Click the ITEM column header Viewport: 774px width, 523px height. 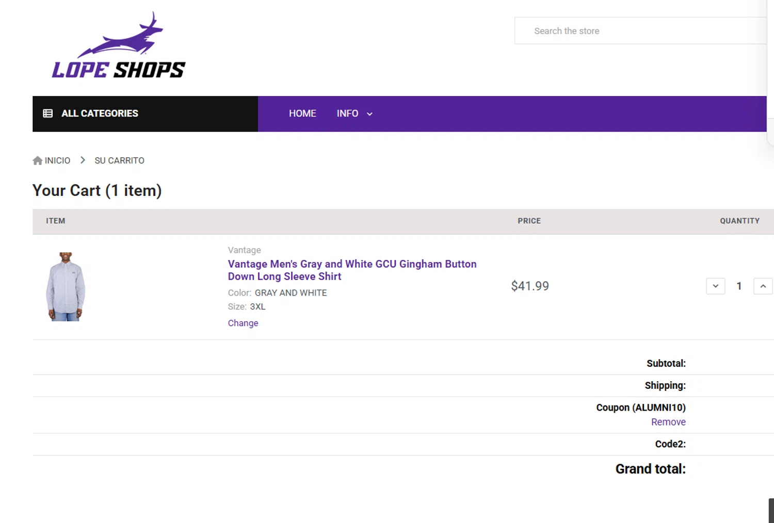tap(55, 221)
